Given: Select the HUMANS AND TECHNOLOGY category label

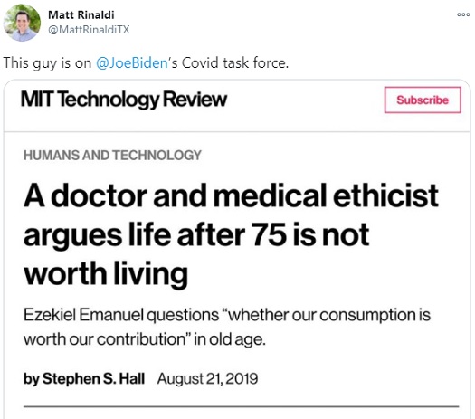Looking at the screenshot, I should [x=112, y=155].
